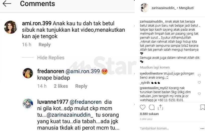View the 2 likes on fredanoren's reply

click(x=61, y=86)
